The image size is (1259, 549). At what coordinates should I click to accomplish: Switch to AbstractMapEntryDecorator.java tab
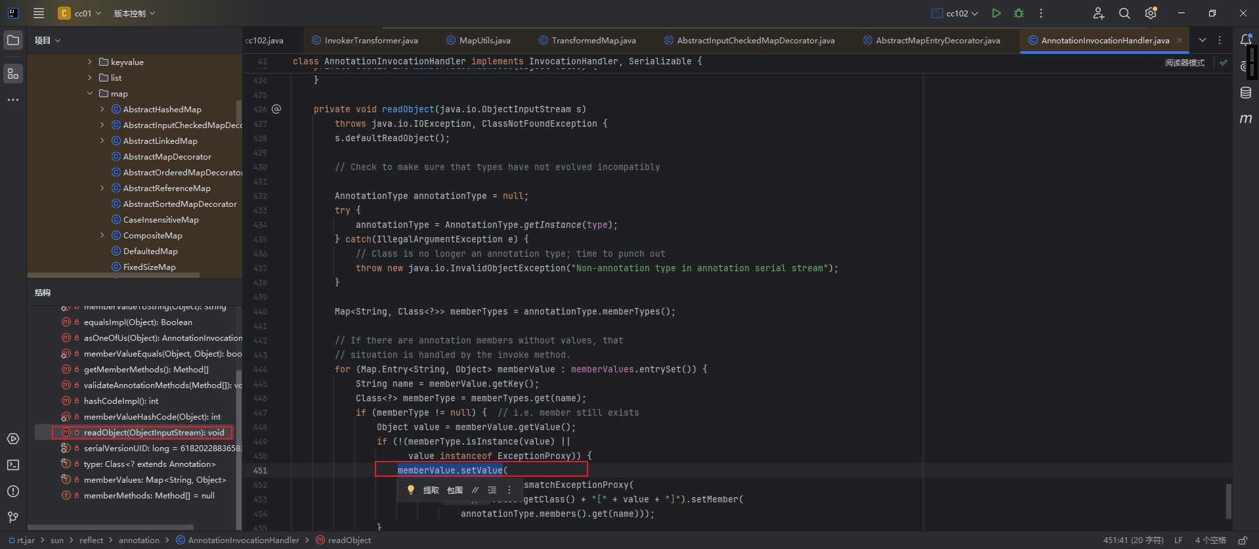coord(932,40)
